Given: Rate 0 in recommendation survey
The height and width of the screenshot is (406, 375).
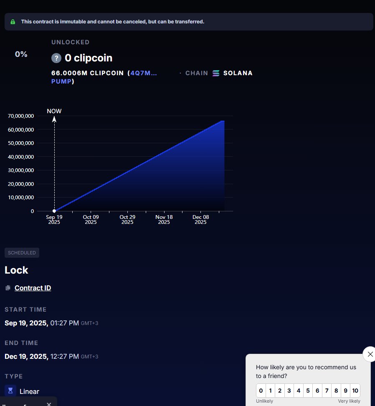Looking at the screenshot, I should (x=261, y=391).
